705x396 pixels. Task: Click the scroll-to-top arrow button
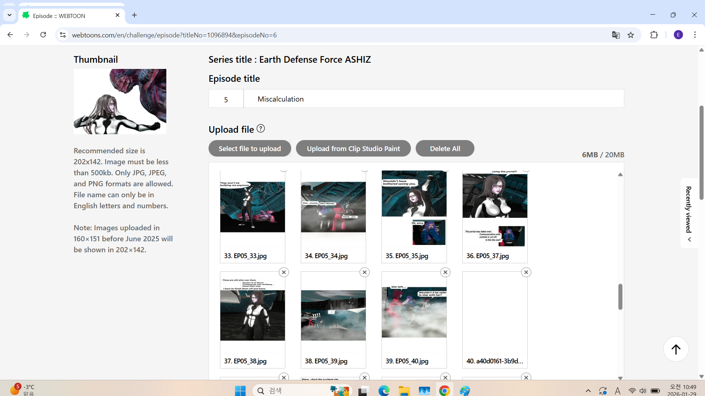point(676,349)
